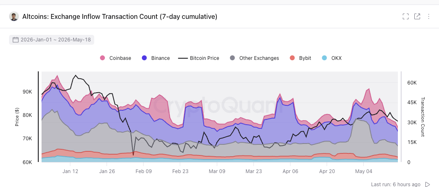The width and height of the screenshot is (439, 187).
Task: Click the pink Coinbase legend dot
Action: tap(102, 58)
